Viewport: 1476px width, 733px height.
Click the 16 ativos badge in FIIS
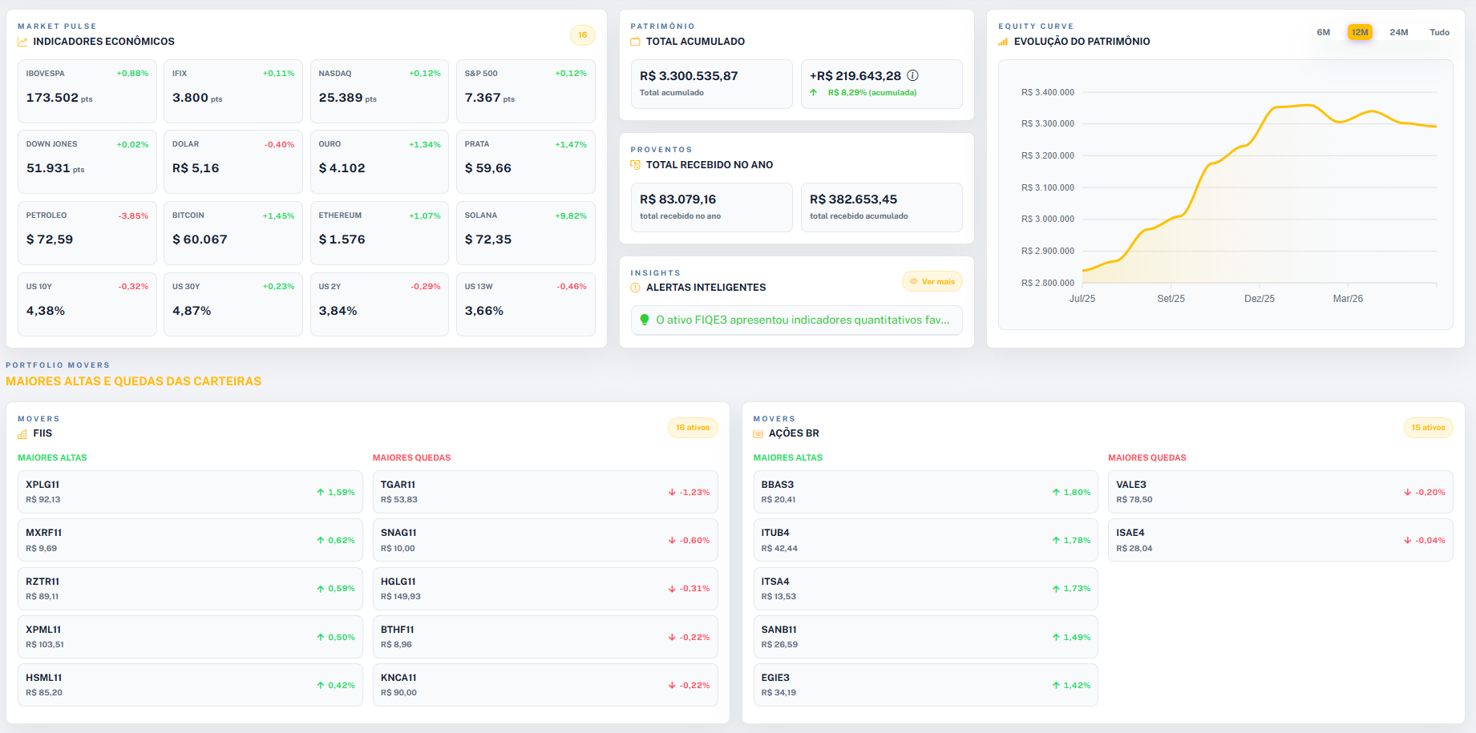pos(693,428)
